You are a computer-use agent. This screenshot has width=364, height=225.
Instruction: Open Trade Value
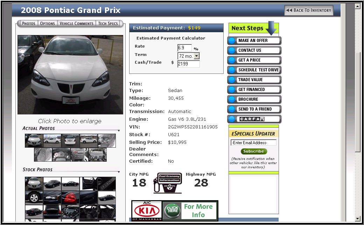click(x=254, y=80)
